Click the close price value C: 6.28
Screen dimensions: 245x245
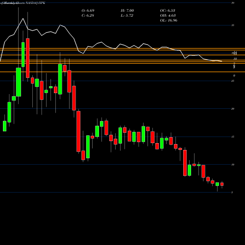tap(88, 16)
